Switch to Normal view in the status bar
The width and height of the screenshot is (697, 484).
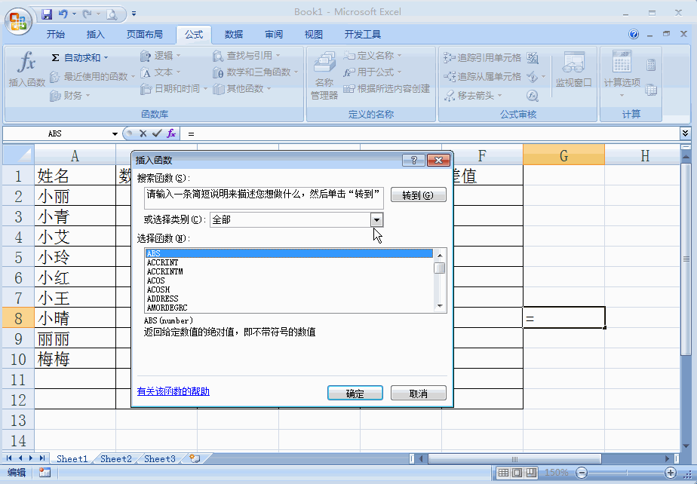coord(502,473)
